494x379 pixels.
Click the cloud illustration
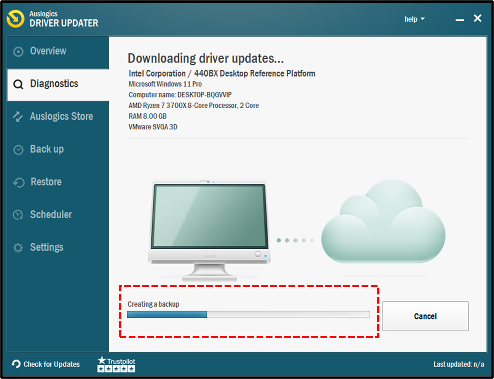(383, 221)
